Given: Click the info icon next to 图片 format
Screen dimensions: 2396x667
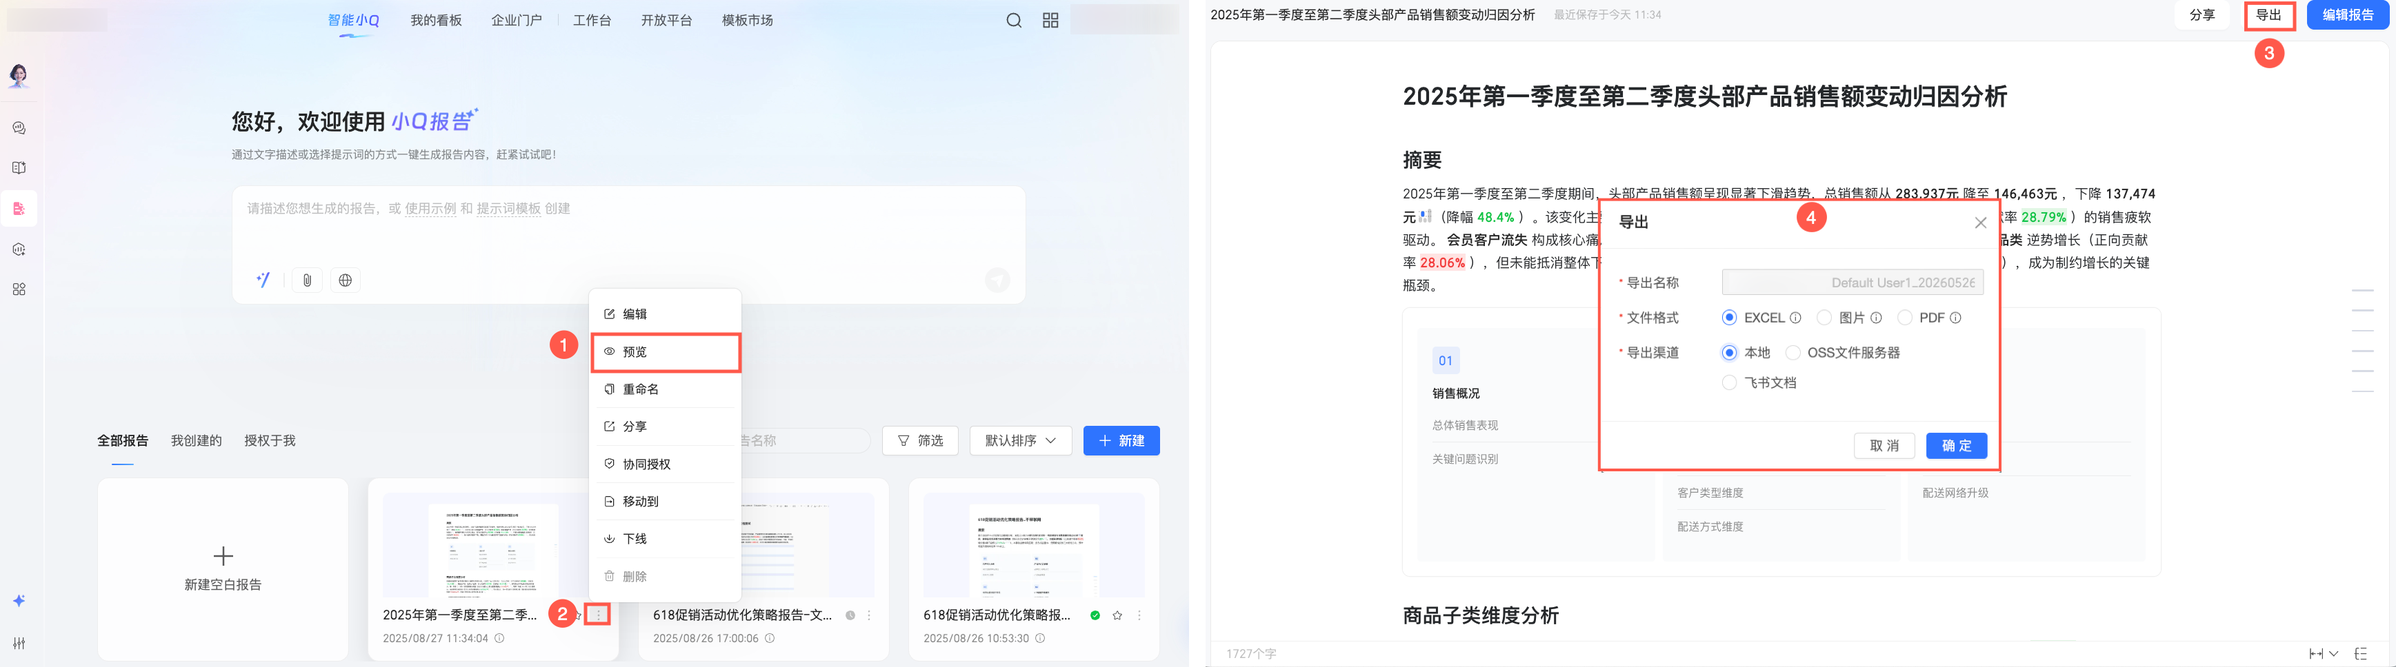Looking at the screenshot, I should coord(1876,318).
